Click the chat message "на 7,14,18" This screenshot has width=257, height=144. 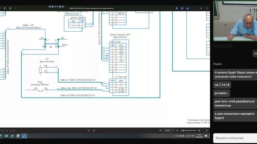coord(222,85)
